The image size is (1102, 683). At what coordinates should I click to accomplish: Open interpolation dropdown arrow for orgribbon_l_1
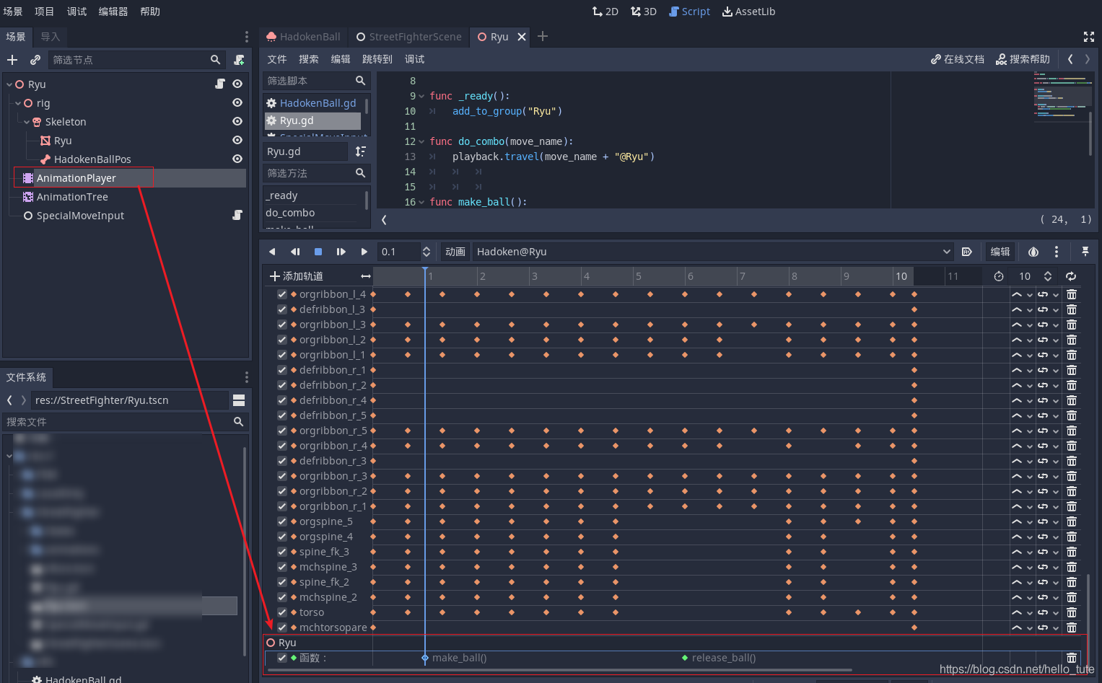pos(1030,356)
